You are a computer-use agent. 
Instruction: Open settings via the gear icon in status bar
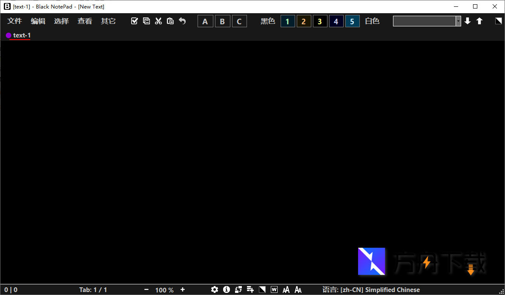point(215,289)
